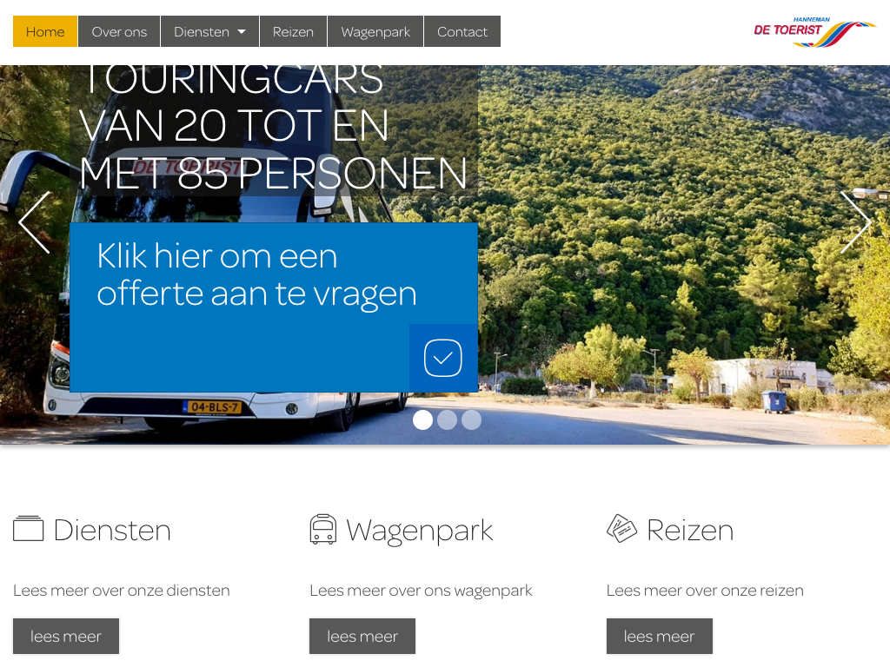This screenshot has height=667, width=890.
Task: Navigate to Reizen in the navigation bar
Action: [x=293, y=32]
